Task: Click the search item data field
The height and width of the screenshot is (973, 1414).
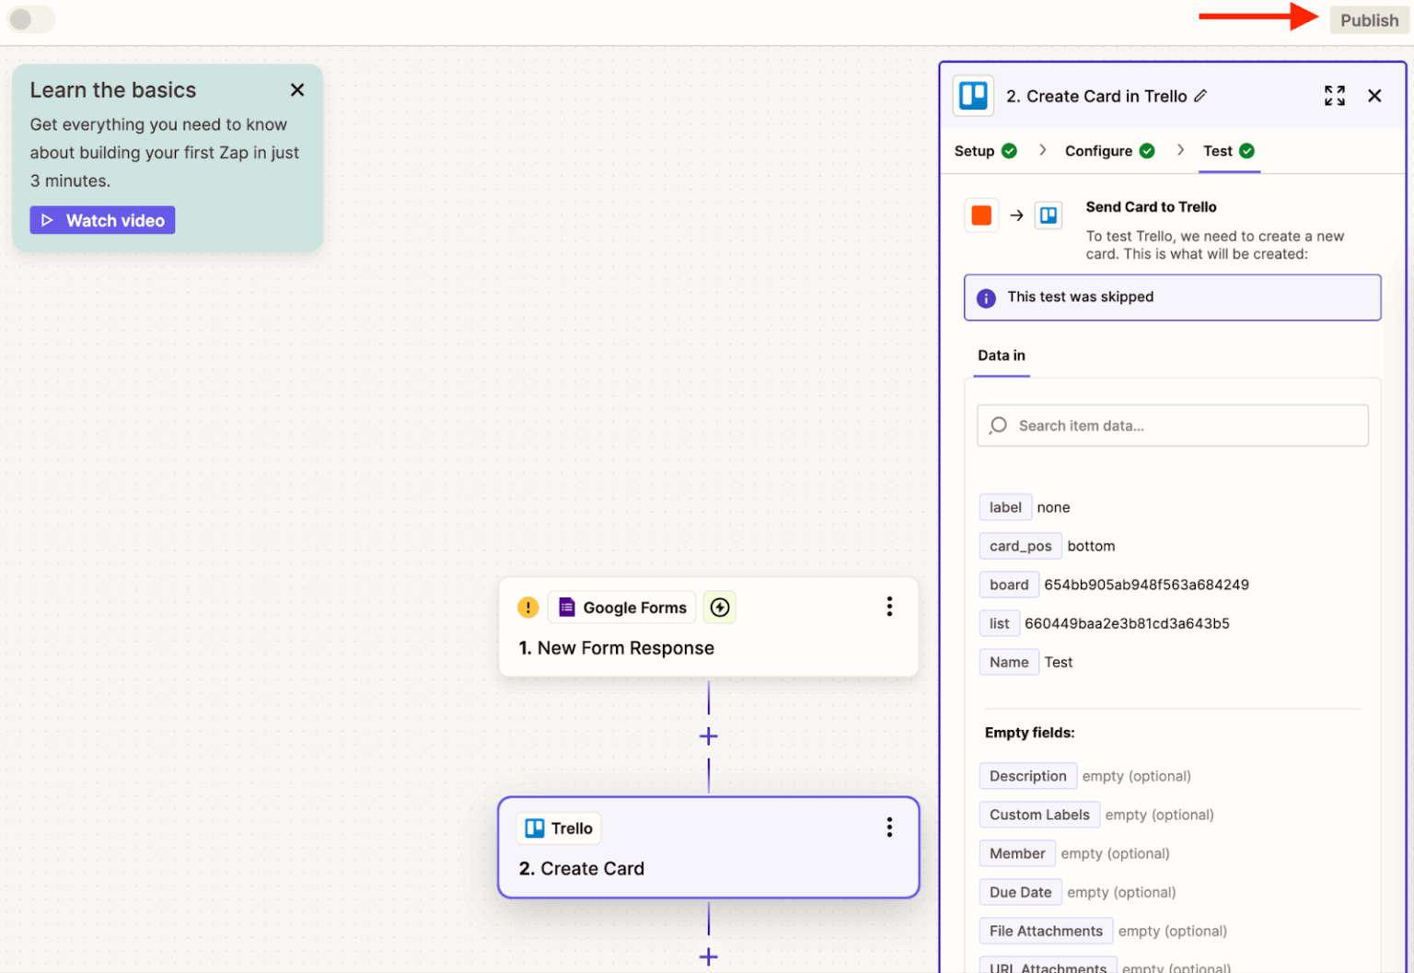Action: pyautogui.click(x=1172, y=425)
